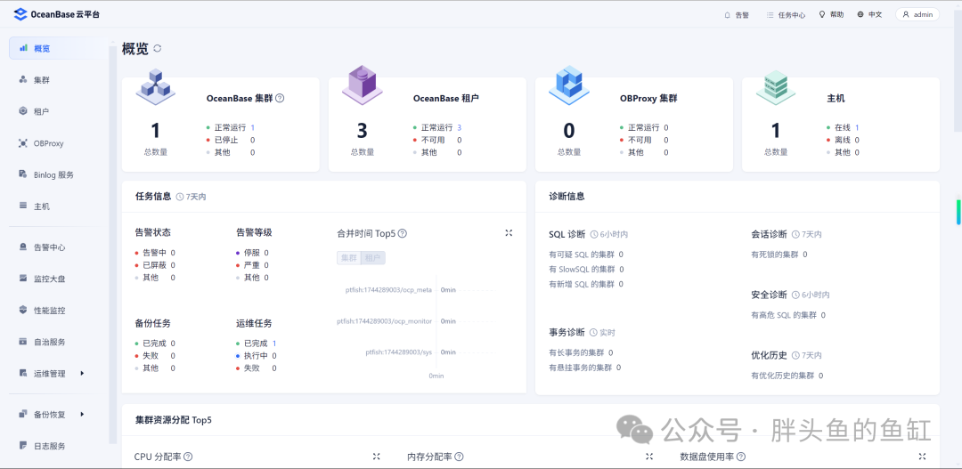Expand the 内存分配率 chart fullscreen
Image resolution: width=962 pixels, height=469 pixels.
point(649,457)
